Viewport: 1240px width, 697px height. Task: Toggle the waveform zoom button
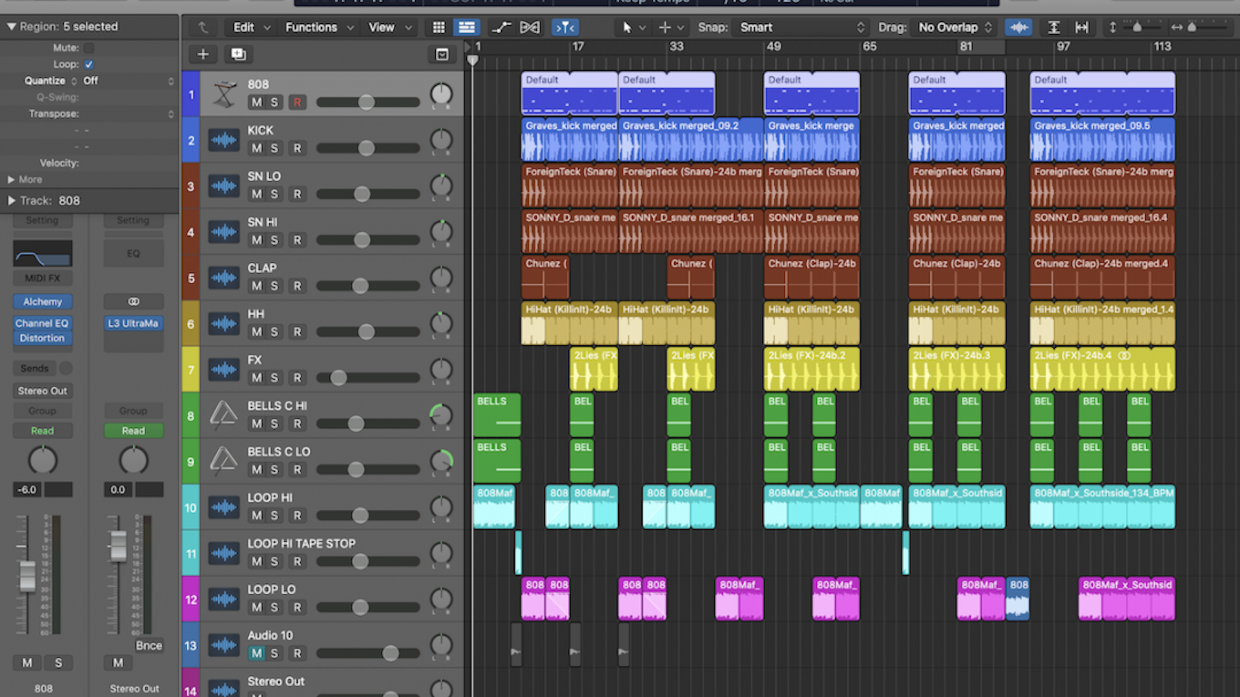tap(1018, 27)
